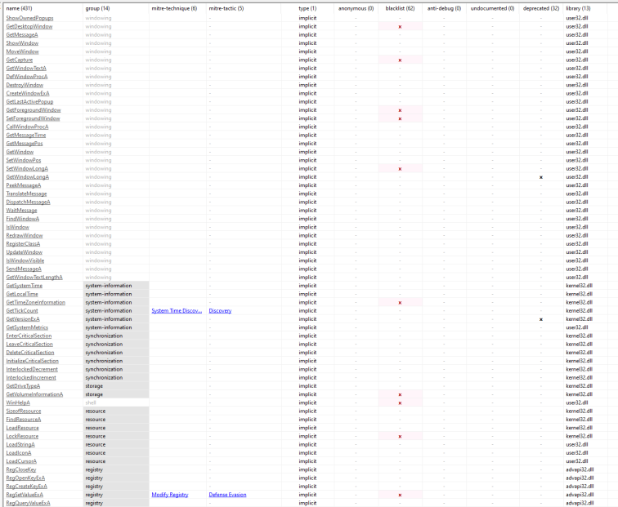Click the ShowWindow import name
The image size is (618, 507).
point(22,43)
